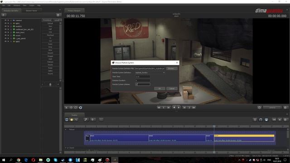The width and height of the screenshot is (290, 163).
Task: Click Cancel in Choose Particle System dialog
Action: coord(172,89)
